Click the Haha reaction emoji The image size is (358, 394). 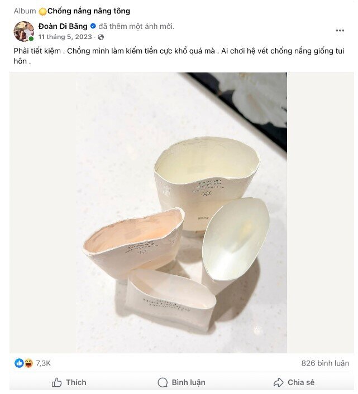point(28,363)
